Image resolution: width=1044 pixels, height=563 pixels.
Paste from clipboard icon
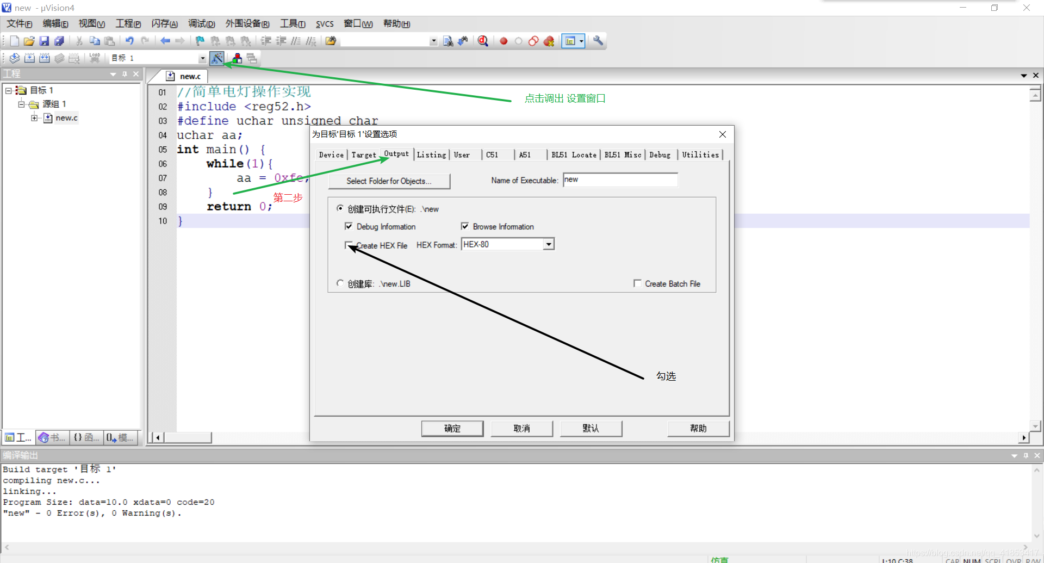(x=110, y=41)
